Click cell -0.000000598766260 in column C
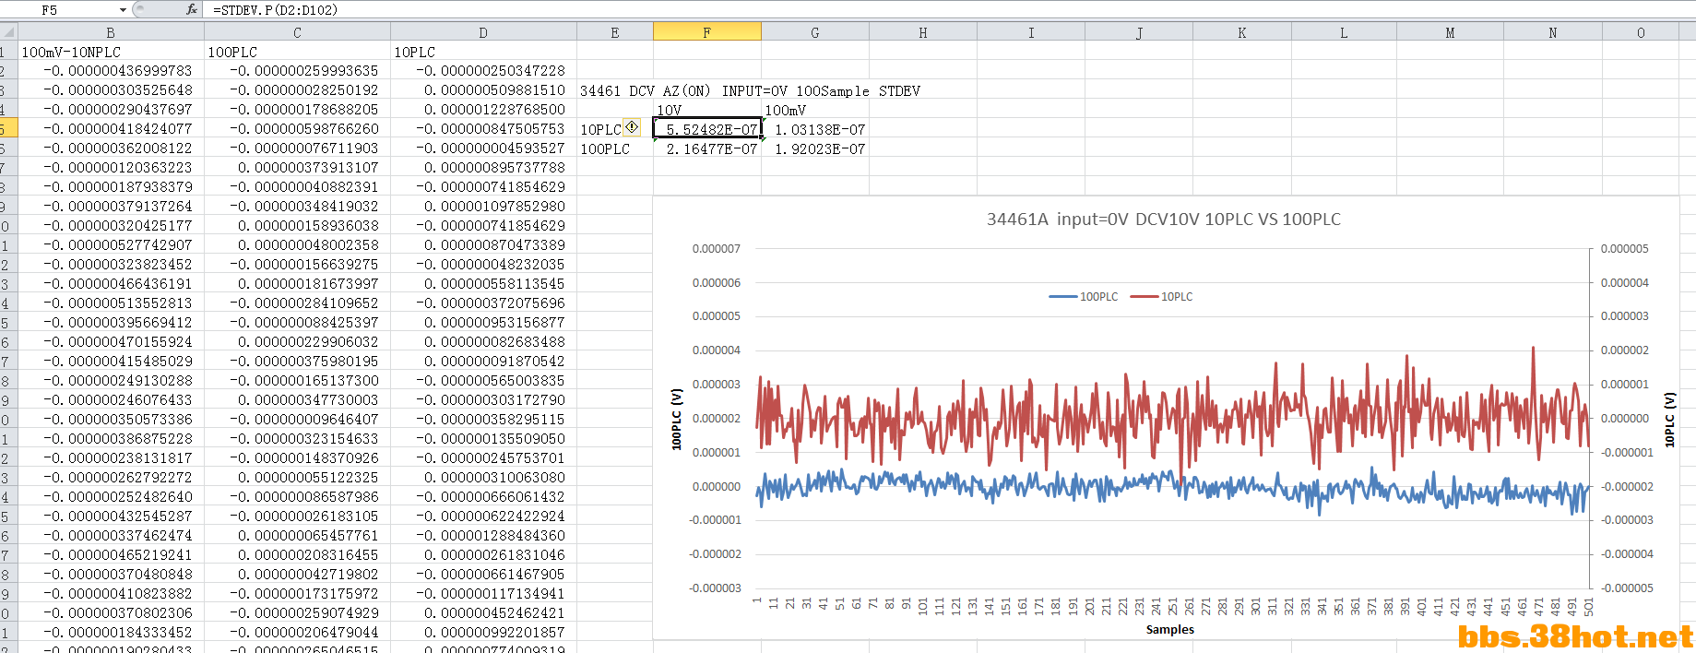Viewport: 1696px width, 653px height. coord(297,129)
